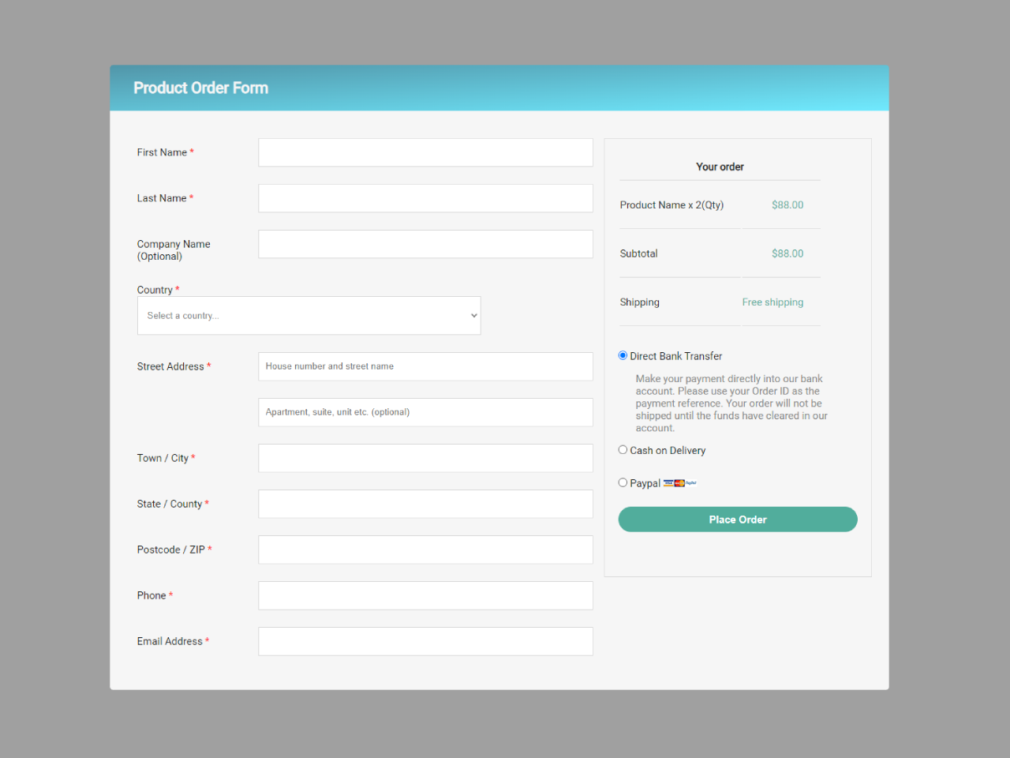This screenshot has height=758, width=1010.
Task: Click the apartment, suite, unit field
Action: tap(425, 411)
